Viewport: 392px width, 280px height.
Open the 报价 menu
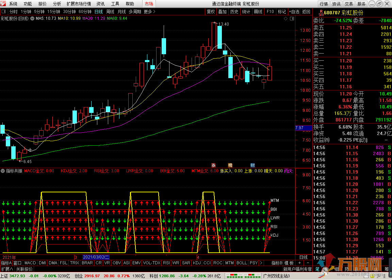pyautogui.click(x=42, y=4)
